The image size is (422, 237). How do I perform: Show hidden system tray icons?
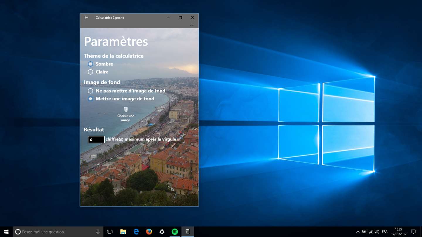358,232
